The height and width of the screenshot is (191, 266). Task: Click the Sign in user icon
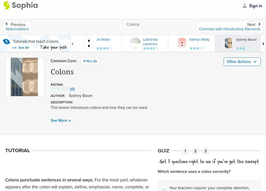pos(245,6)
